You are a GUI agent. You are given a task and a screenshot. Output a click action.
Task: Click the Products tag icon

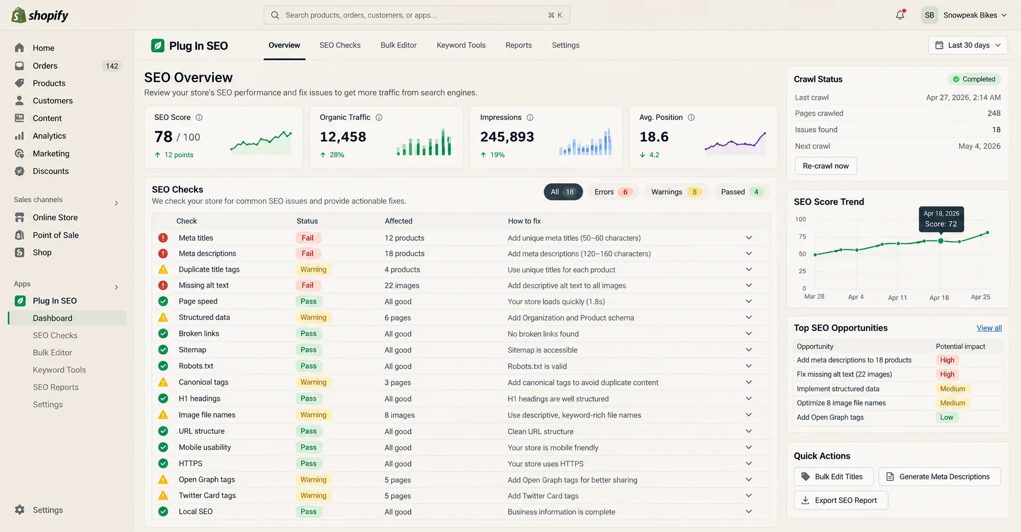click(19, 83)
